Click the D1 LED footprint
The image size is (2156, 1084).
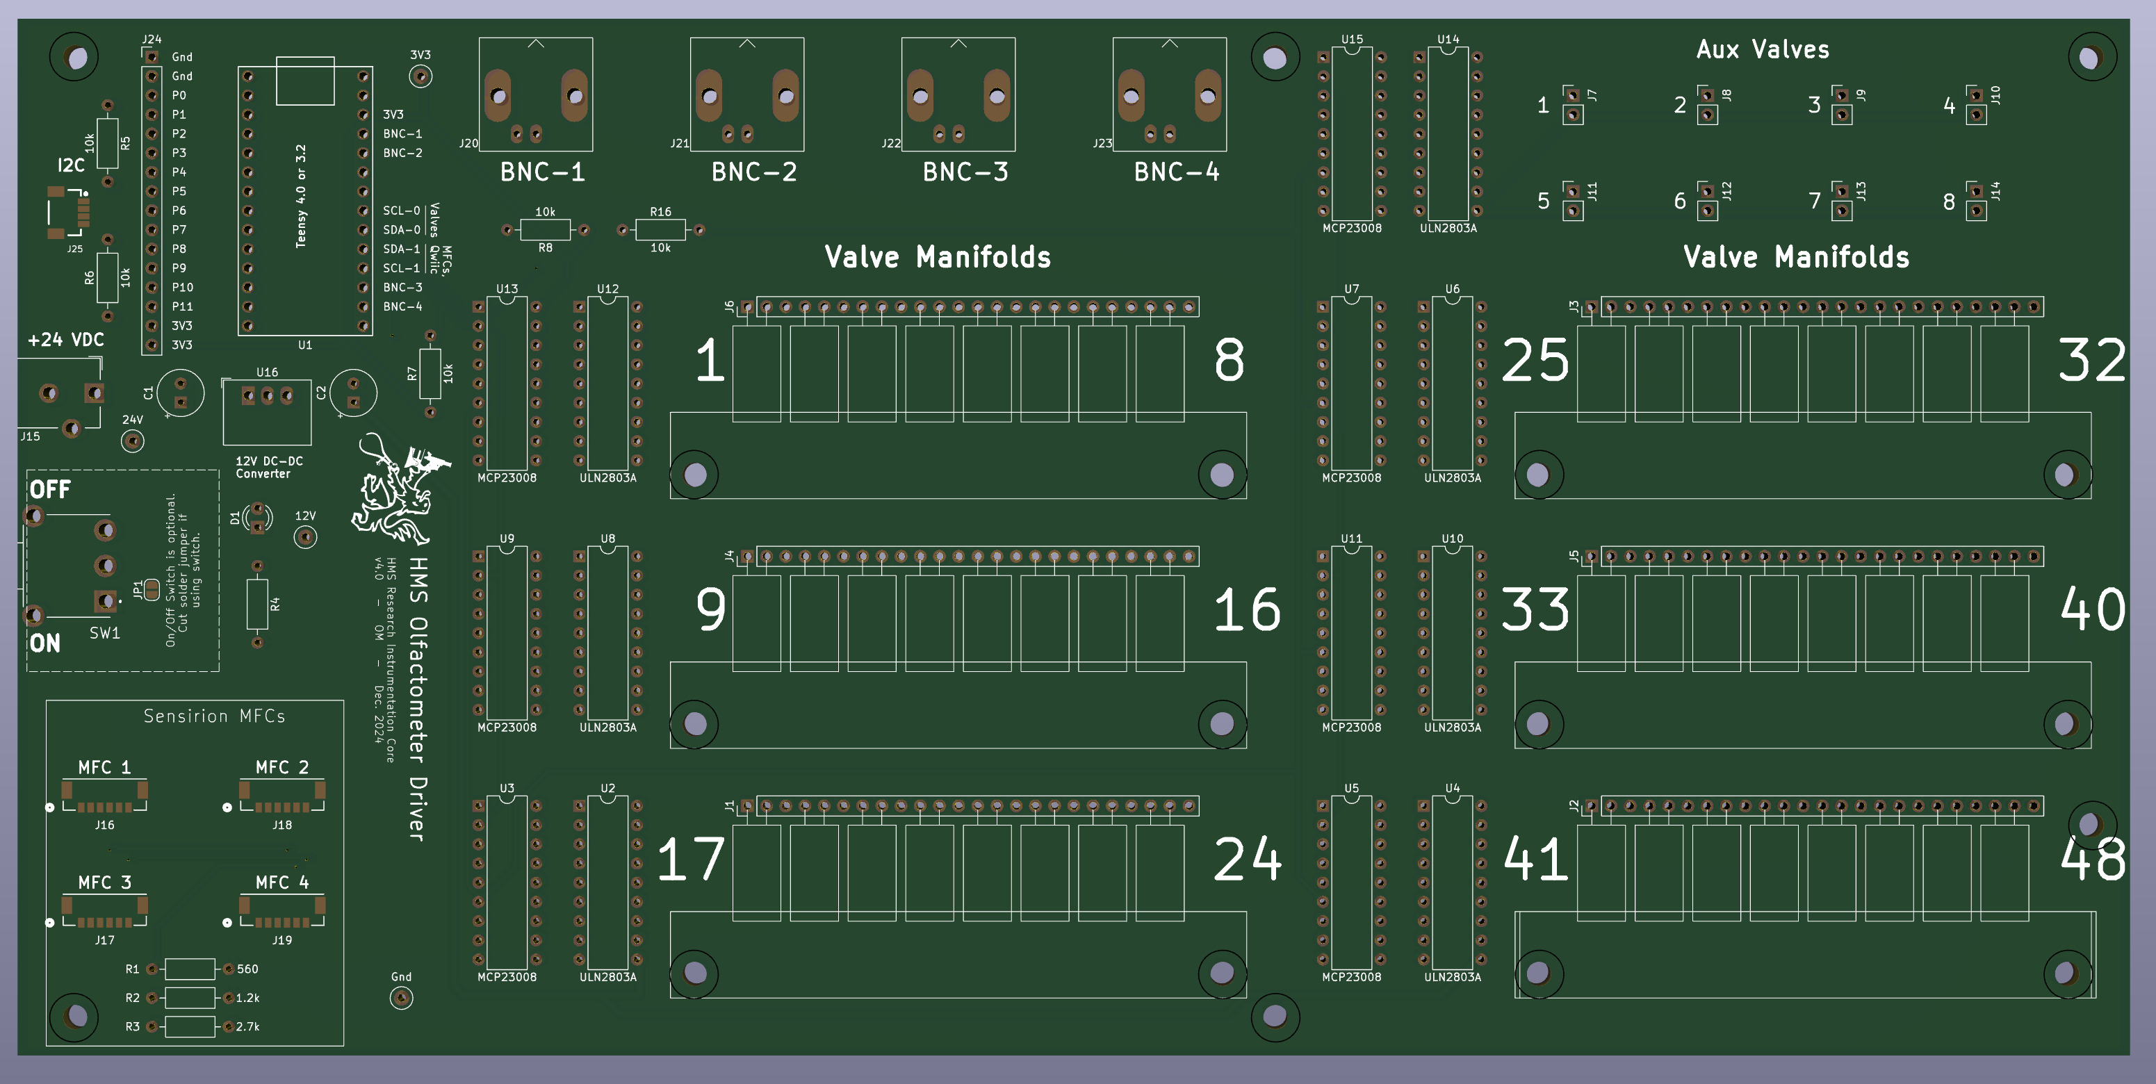pos(257,518)
